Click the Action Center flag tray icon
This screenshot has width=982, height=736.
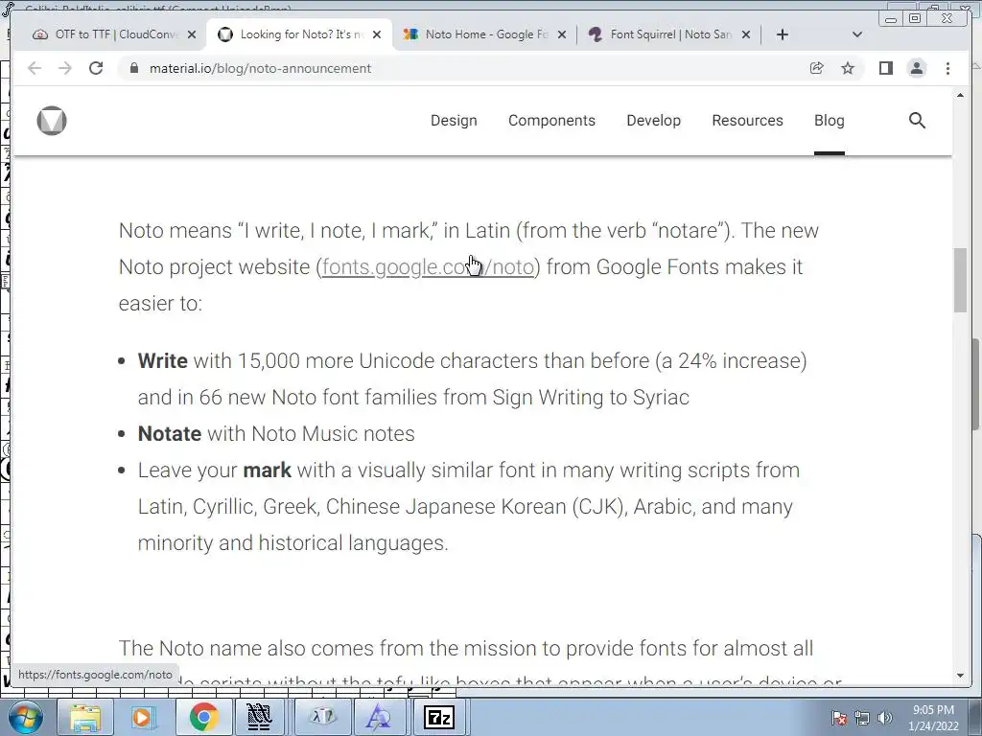839,718
